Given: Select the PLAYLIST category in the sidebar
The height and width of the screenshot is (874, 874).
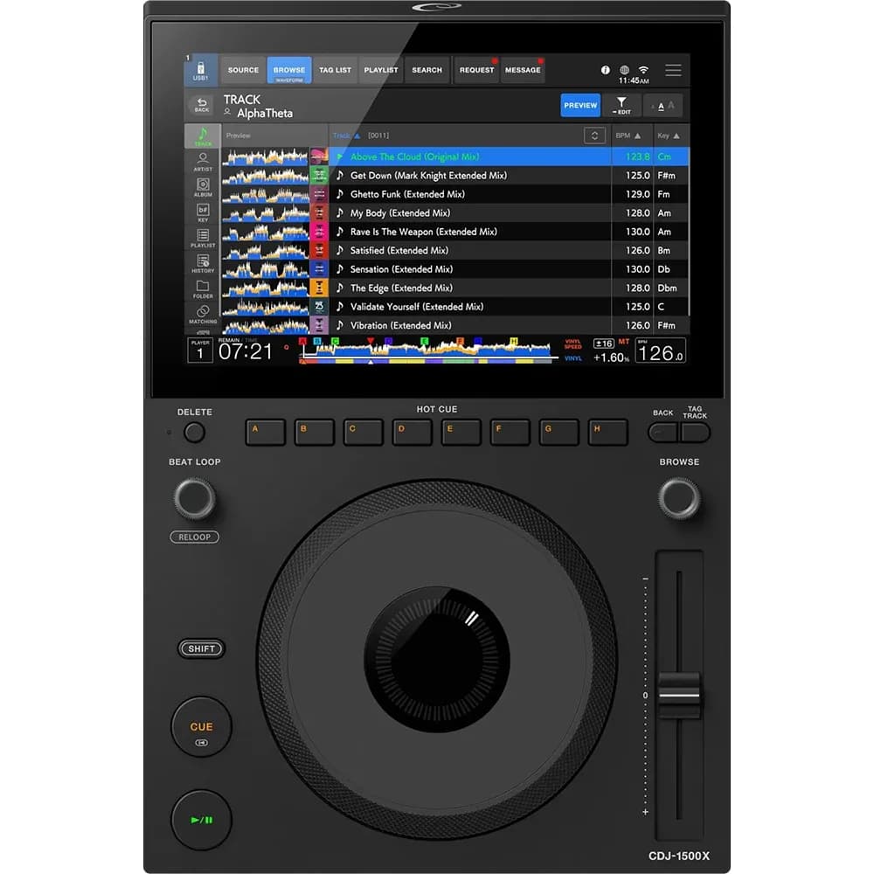Looking at the screenshot, I should [203, 238].
